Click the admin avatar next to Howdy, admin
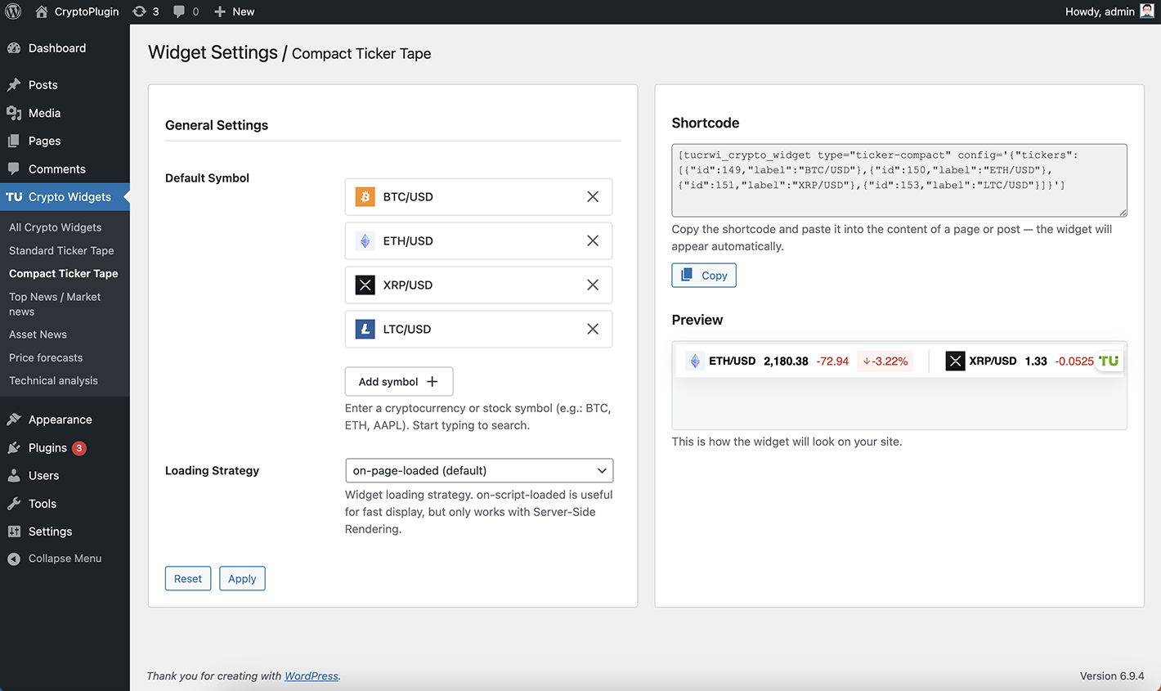Viewport: 1161px width, 691px height. [1146, 11]
